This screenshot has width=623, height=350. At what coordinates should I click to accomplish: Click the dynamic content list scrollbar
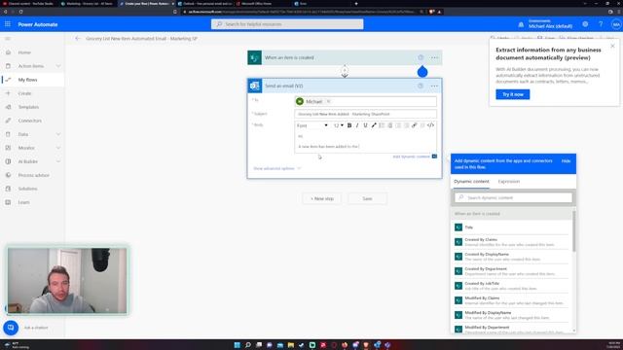coord(573,231)
